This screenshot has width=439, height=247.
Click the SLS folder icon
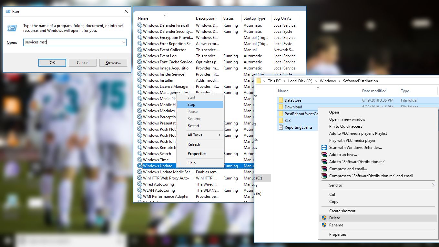tap(281, 121)
